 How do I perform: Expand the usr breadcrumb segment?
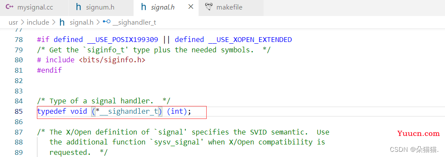(13, 22)
